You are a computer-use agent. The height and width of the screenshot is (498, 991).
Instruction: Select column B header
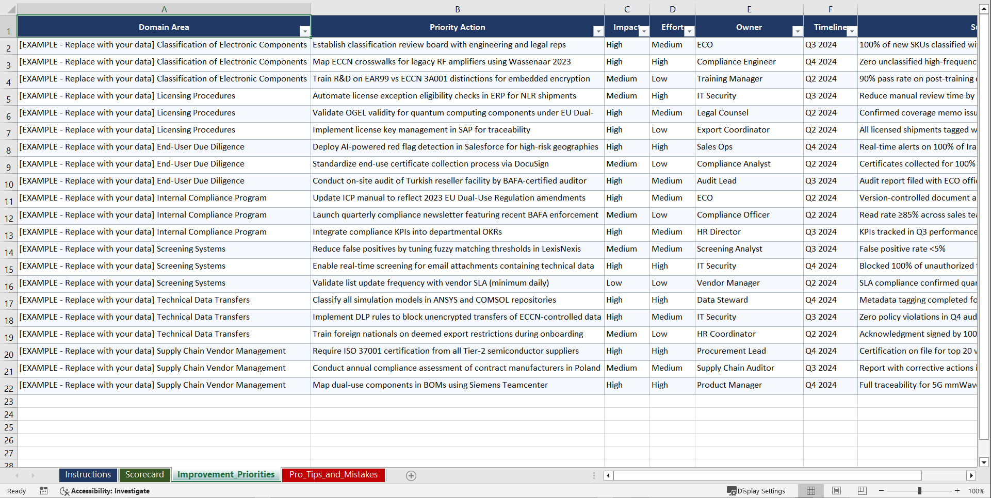point(458,9)
